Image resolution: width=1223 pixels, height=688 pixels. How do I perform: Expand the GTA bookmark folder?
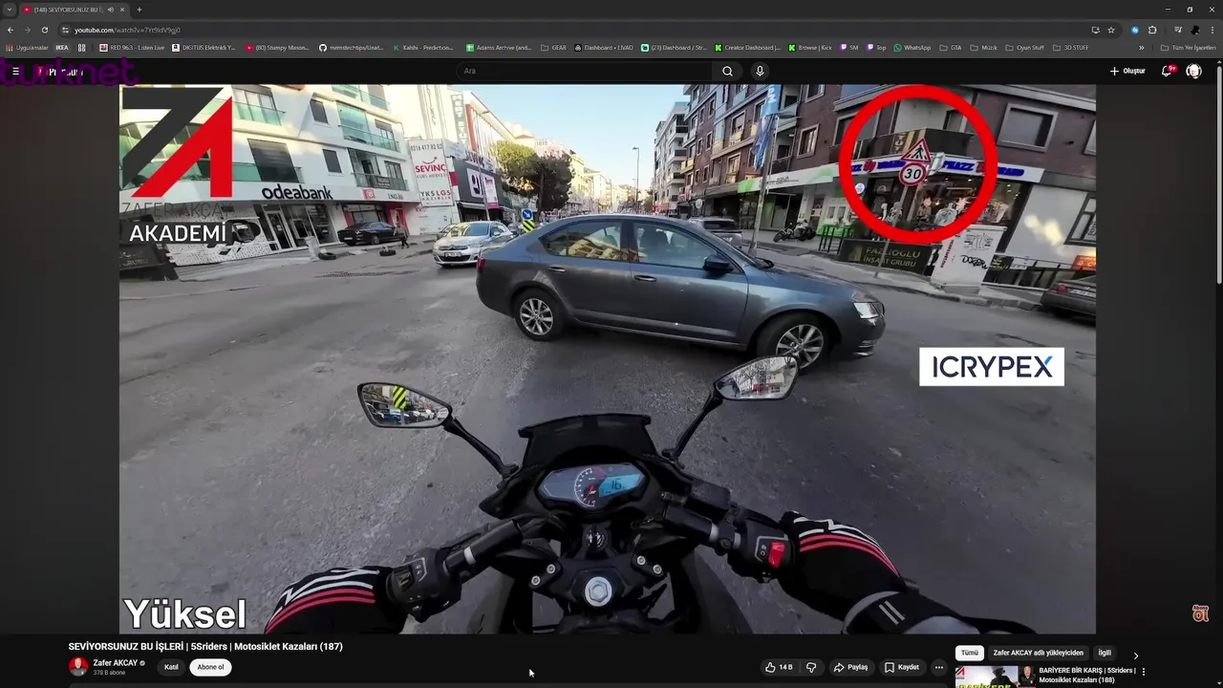point(951,47)
